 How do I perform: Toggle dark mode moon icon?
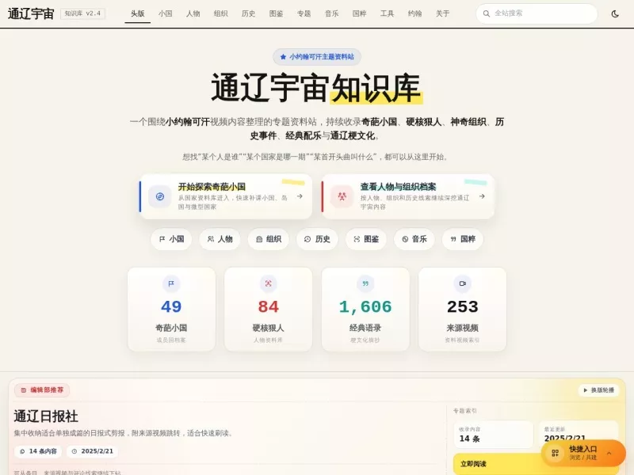point(615,13)
